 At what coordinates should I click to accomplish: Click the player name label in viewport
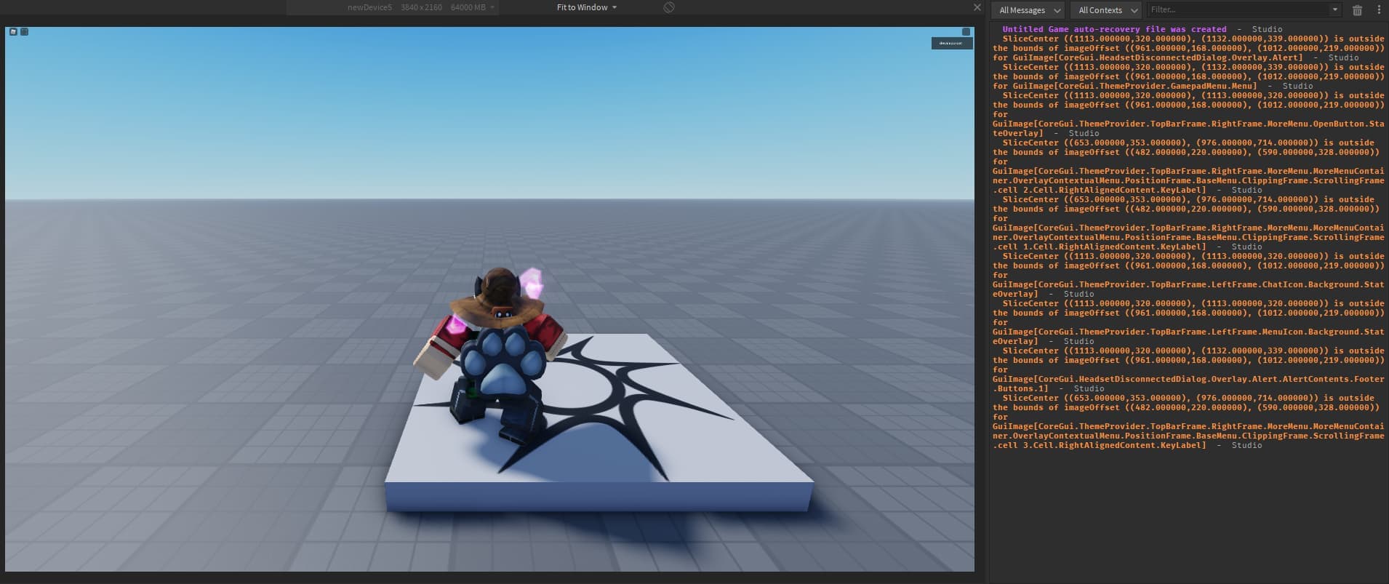click(952, 43)
